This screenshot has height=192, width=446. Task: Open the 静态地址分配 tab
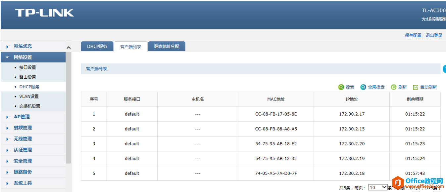click(166, 46)
